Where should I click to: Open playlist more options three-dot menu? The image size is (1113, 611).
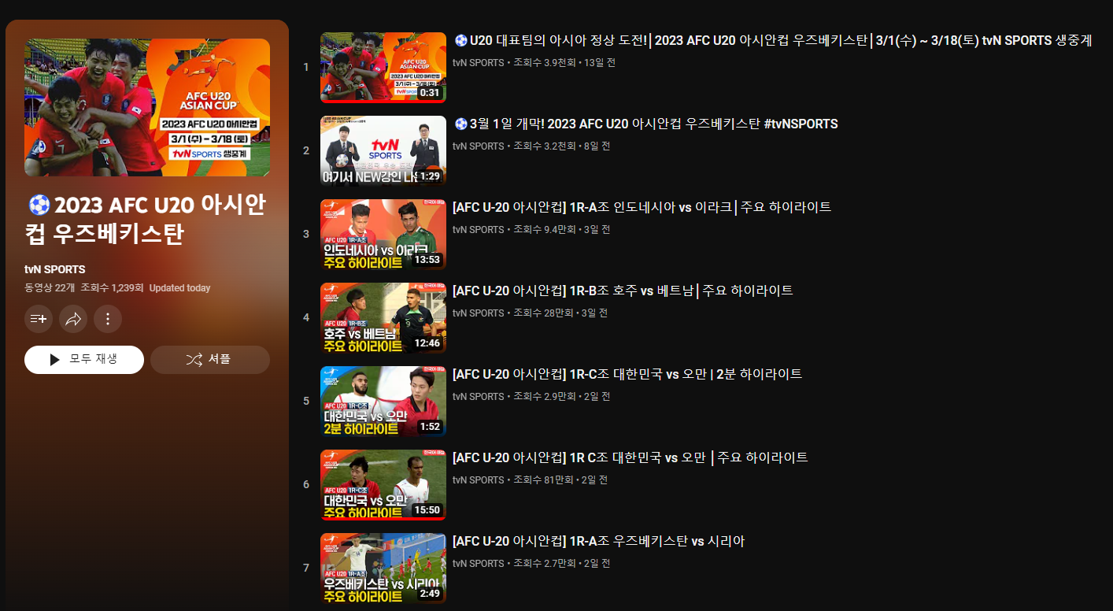point(108,319)
